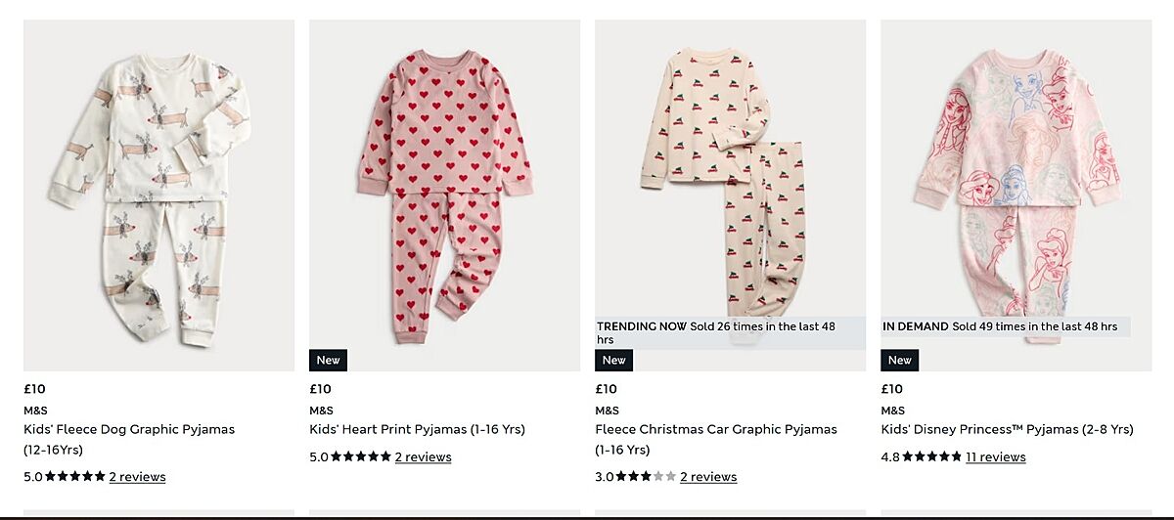This screenshot has height=520, width=1174.
Task: View 2 reviews for Christmas Car Pyjamas
Action: pyautogui.click(x=708, y=477)
